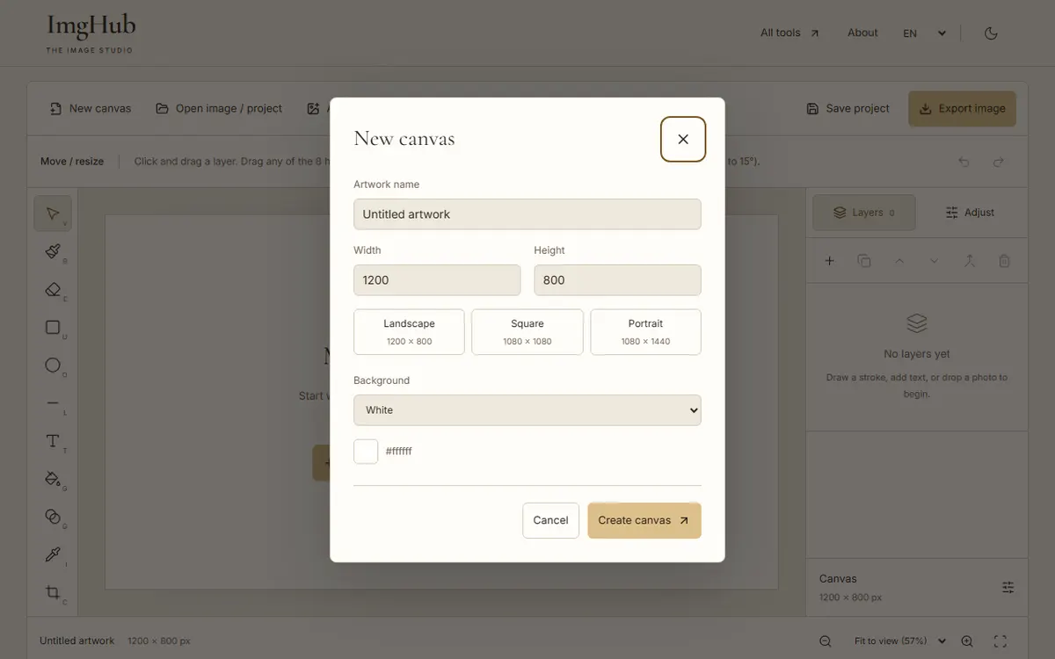Click the Untitled artwork status bar text

pyautogui.click(x=77, y=641)
